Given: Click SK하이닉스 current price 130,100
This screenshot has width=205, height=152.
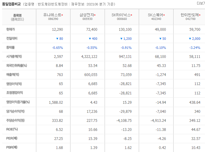Looking at the screenshot, I should (x=125, y=30).
